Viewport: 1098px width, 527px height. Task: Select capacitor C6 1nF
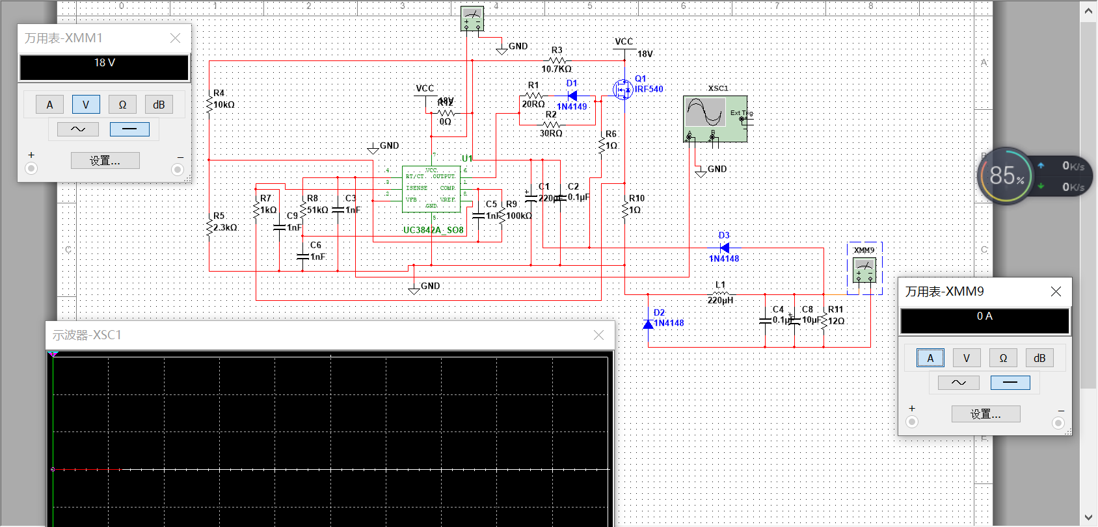pos(302,257)
